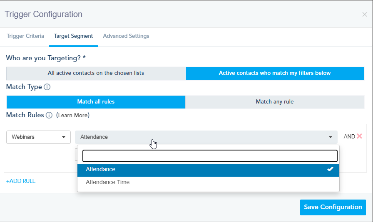This screenshot has height=222, width=373.
Task: Select Attendance Time from the list
Action: [x=108, y=182]
